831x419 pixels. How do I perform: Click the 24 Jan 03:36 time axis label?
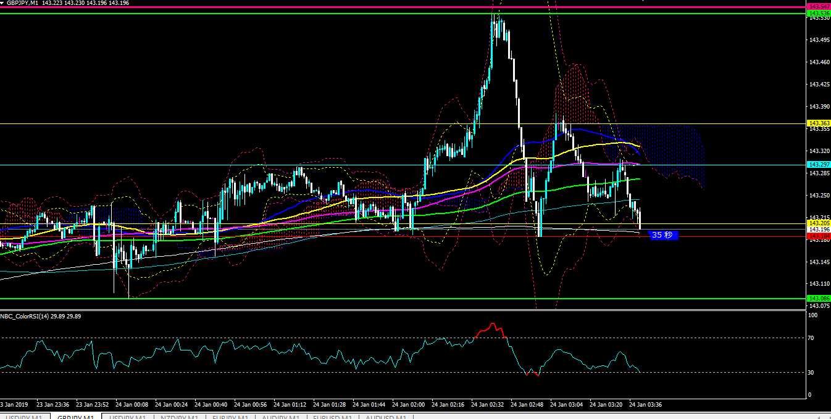(x=646, y=405)
